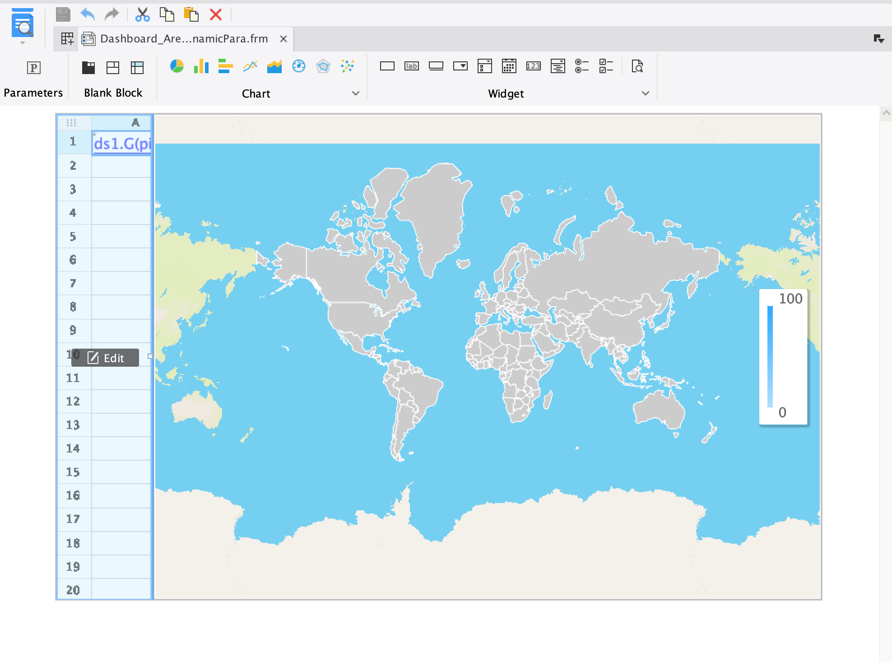892x662 pixels.
Task: Expand the Widget gallery dropdown
Action: pos(646,93)
